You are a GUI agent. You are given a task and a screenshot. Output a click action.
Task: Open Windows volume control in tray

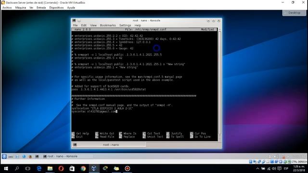(274, 169)
